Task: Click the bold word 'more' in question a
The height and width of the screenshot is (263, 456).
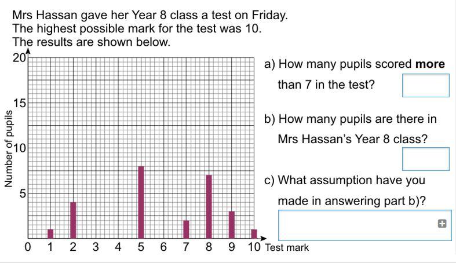Action: pyautogui.click(x=431, y=64)
